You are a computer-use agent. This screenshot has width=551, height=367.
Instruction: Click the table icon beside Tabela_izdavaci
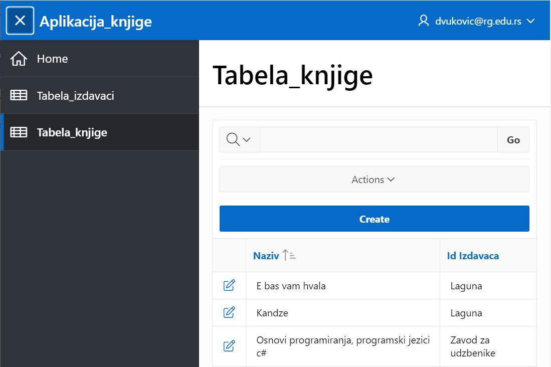(x=19, y=95)
